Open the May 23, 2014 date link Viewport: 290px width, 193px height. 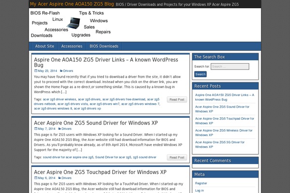tap(47, 71)
